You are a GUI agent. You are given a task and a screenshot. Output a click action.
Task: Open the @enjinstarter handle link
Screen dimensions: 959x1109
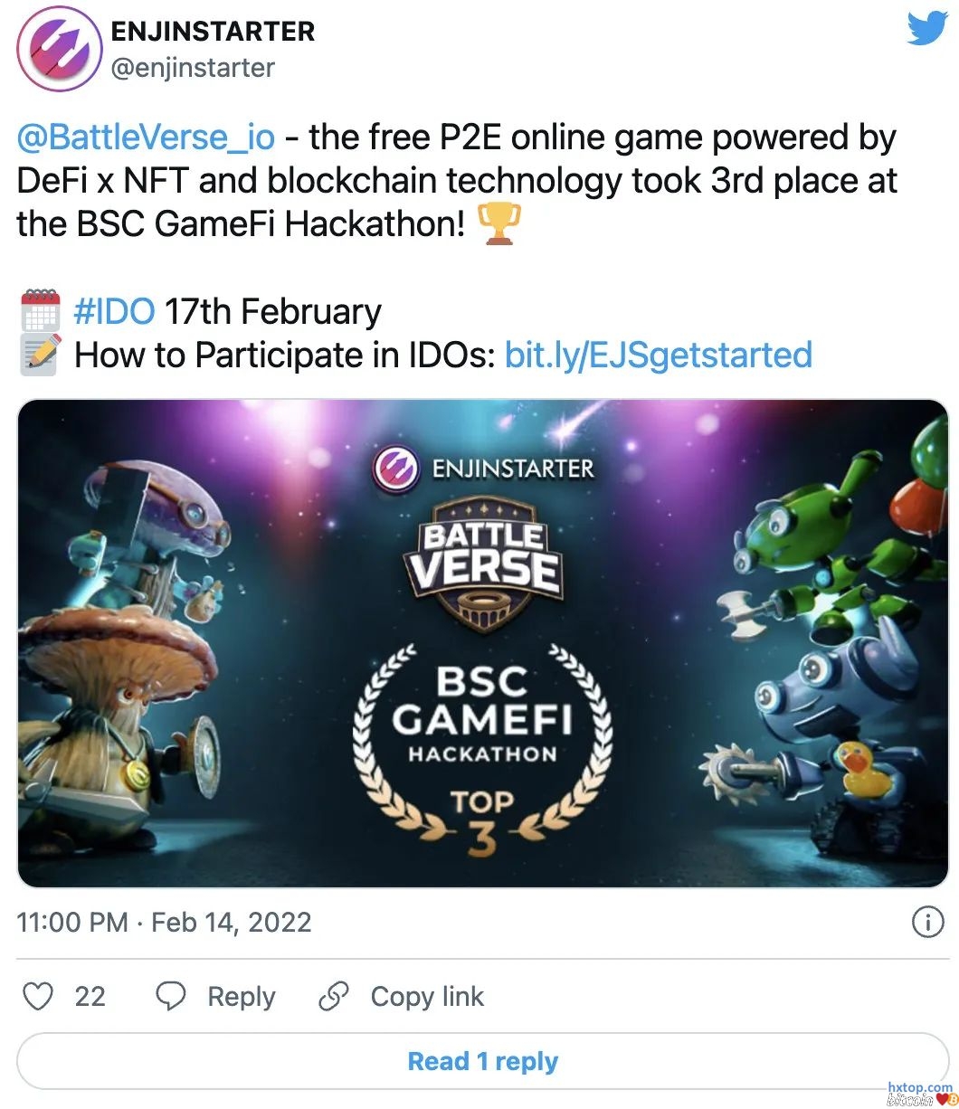pos(193,67)
